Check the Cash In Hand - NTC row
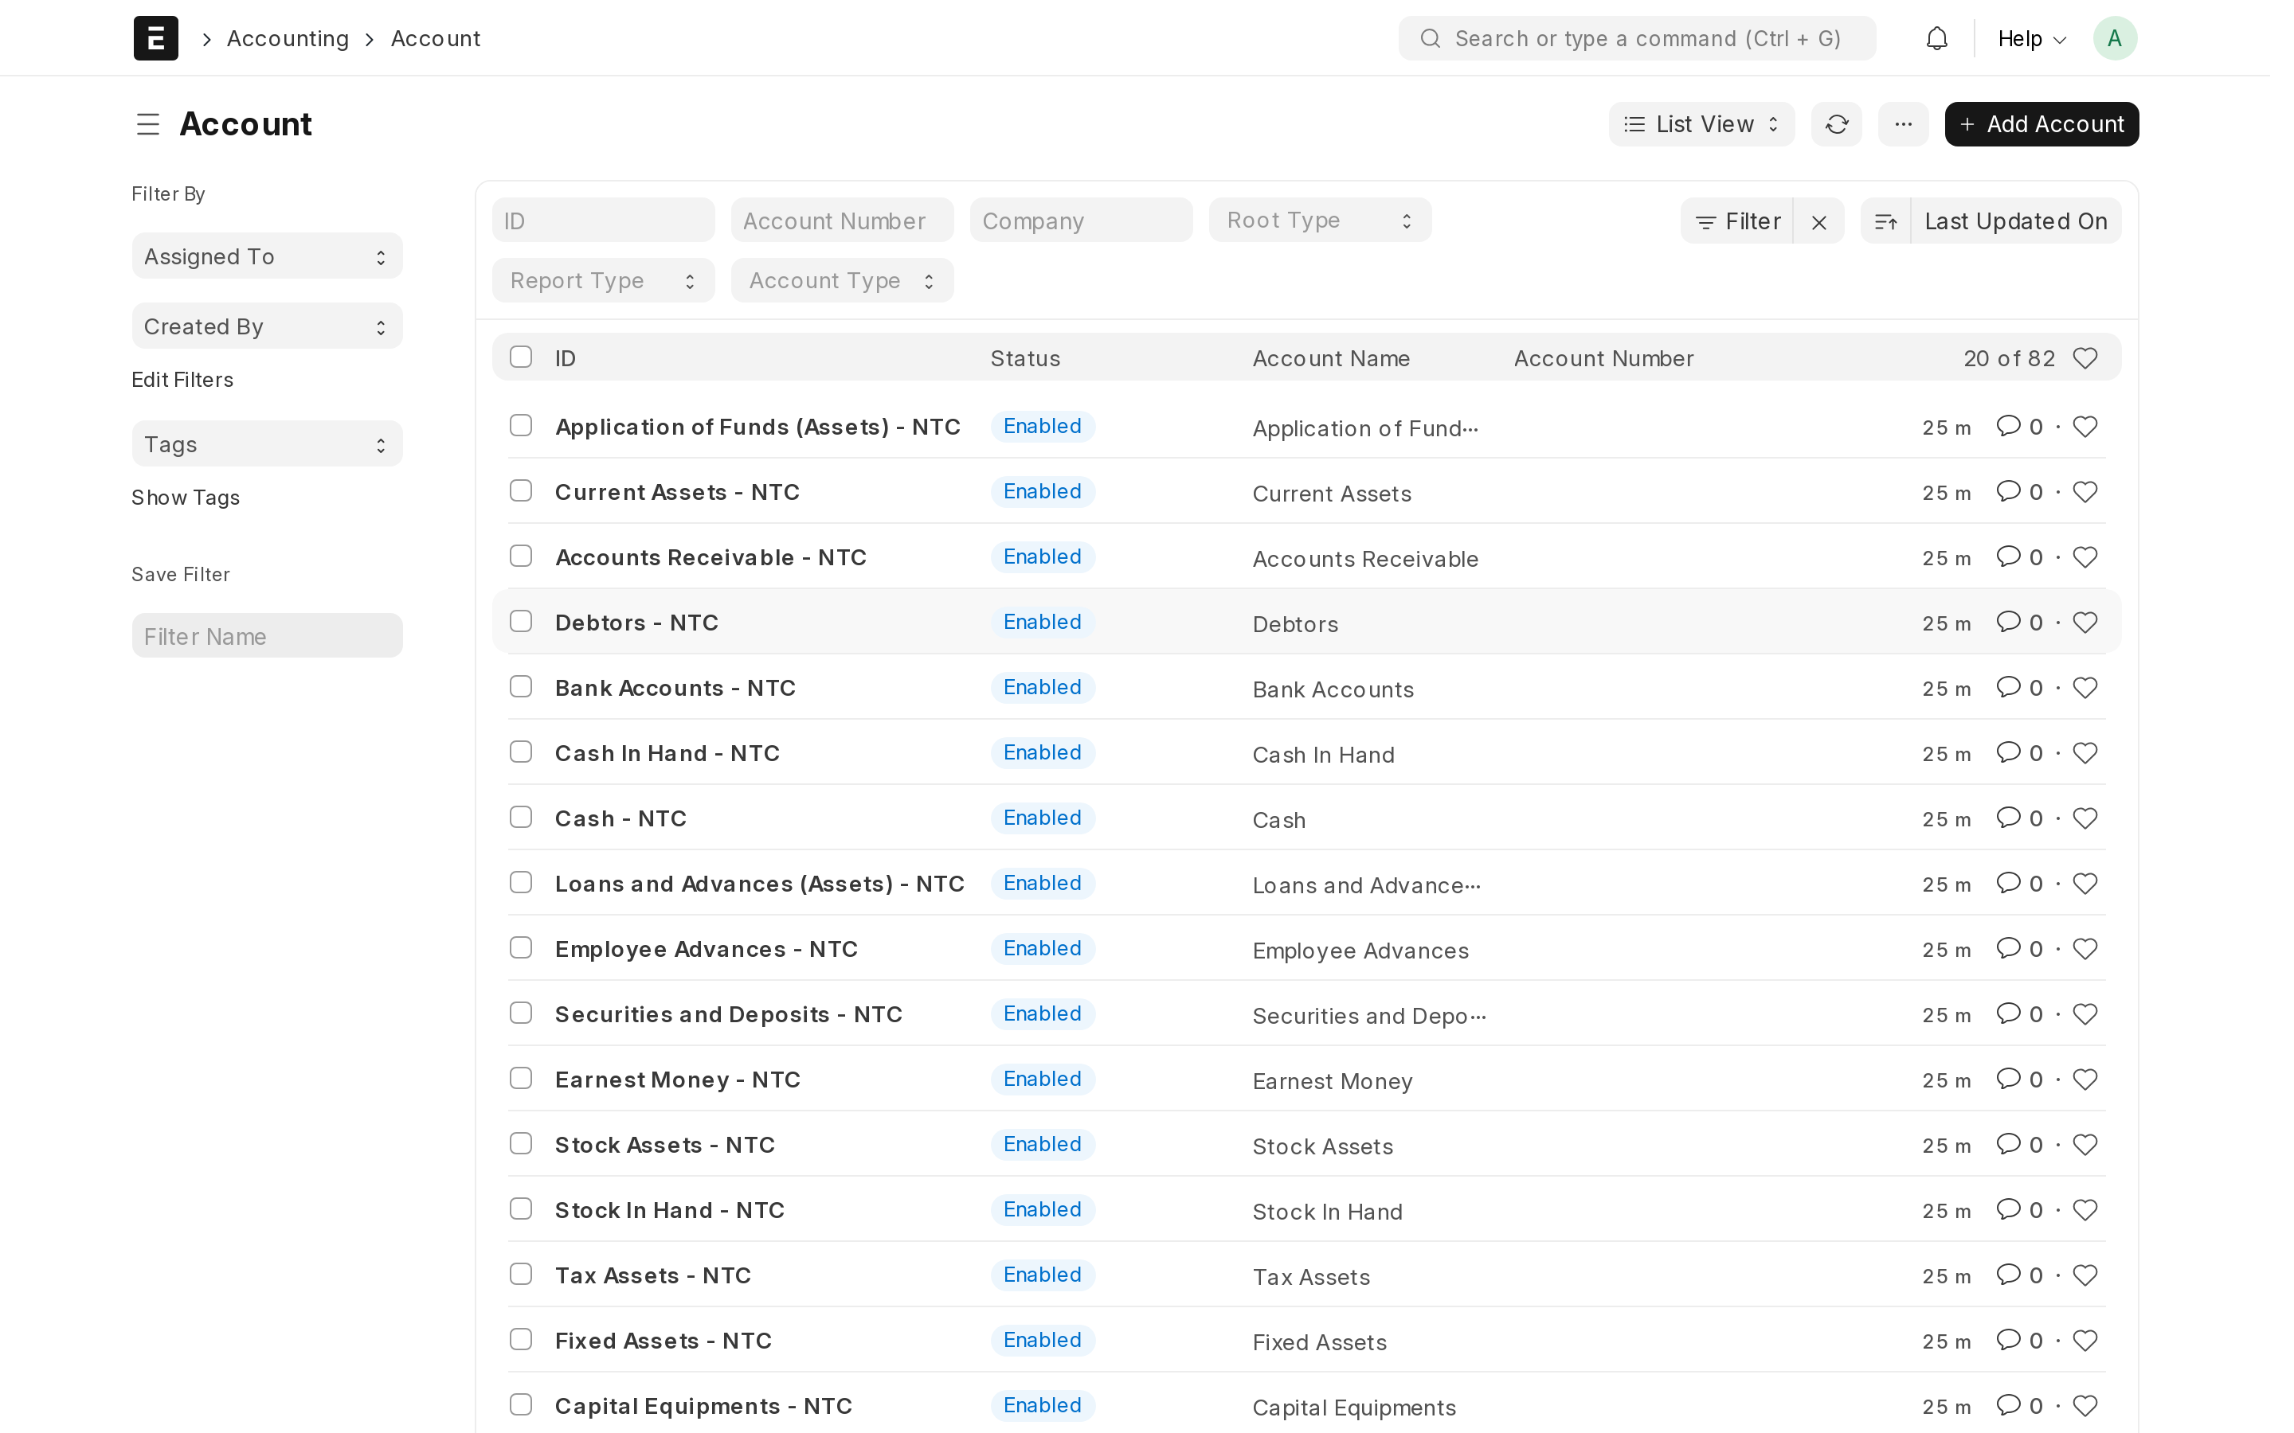Viewport: 2294px width, 1433px height. (520, 752)
